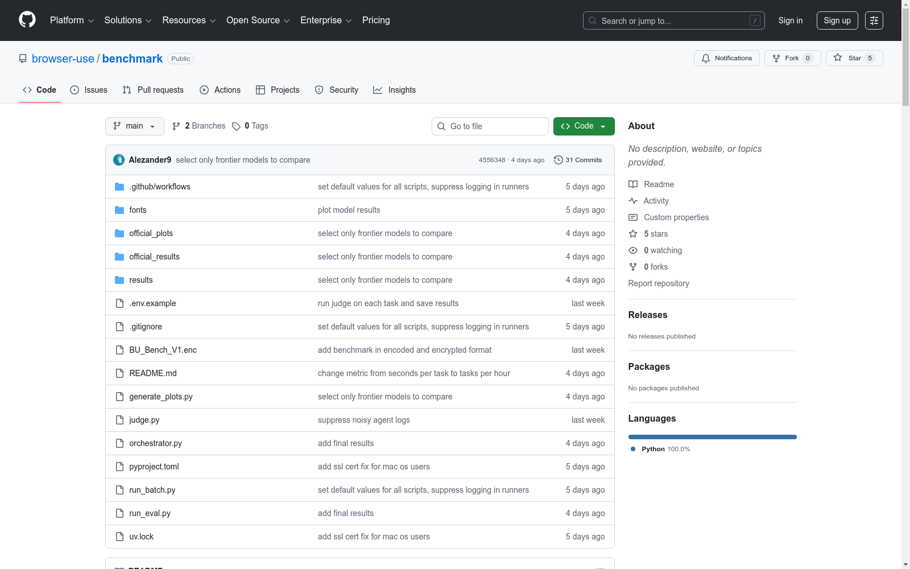Screen dimensions: 910x569
Task: Open the appearance settings icon in header
Action: (874, 20)
